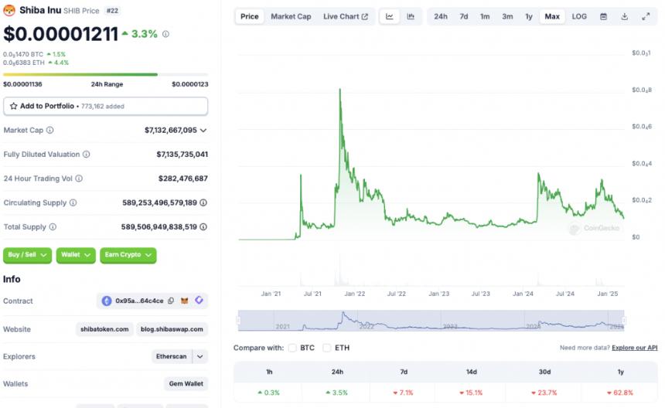Viewport: 665px width, 408px height.
Task: Toggle ETH comparison checkbox
Action: [x=326, y=348]
